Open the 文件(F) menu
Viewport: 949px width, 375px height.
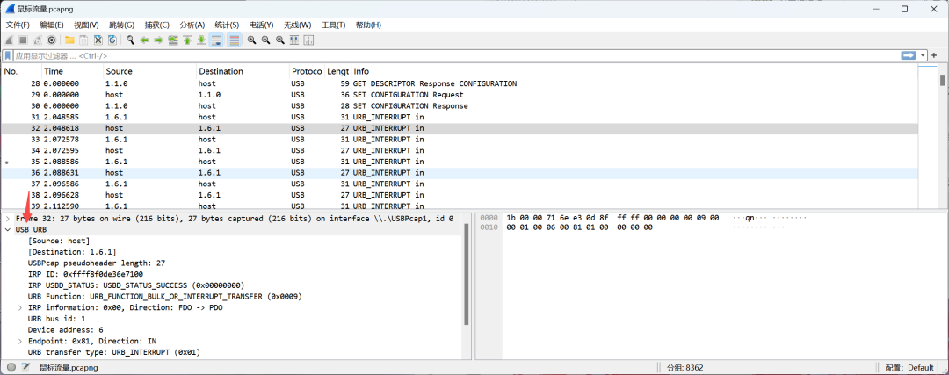coord(18,25)
